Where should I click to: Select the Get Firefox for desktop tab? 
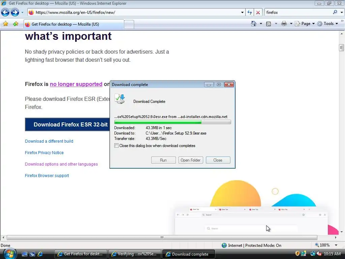pyautogui.click(x=74, y=24)
